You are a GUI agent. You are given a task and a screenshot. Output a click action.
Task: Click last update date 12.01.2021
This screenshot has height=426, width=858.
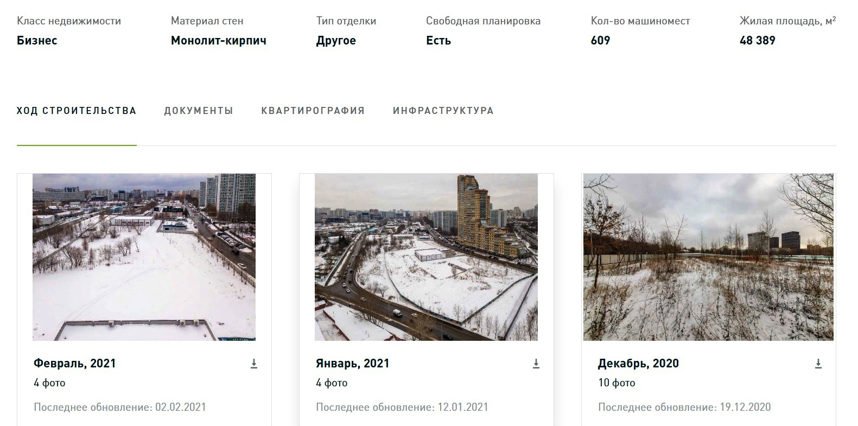[x=463, y=407]
